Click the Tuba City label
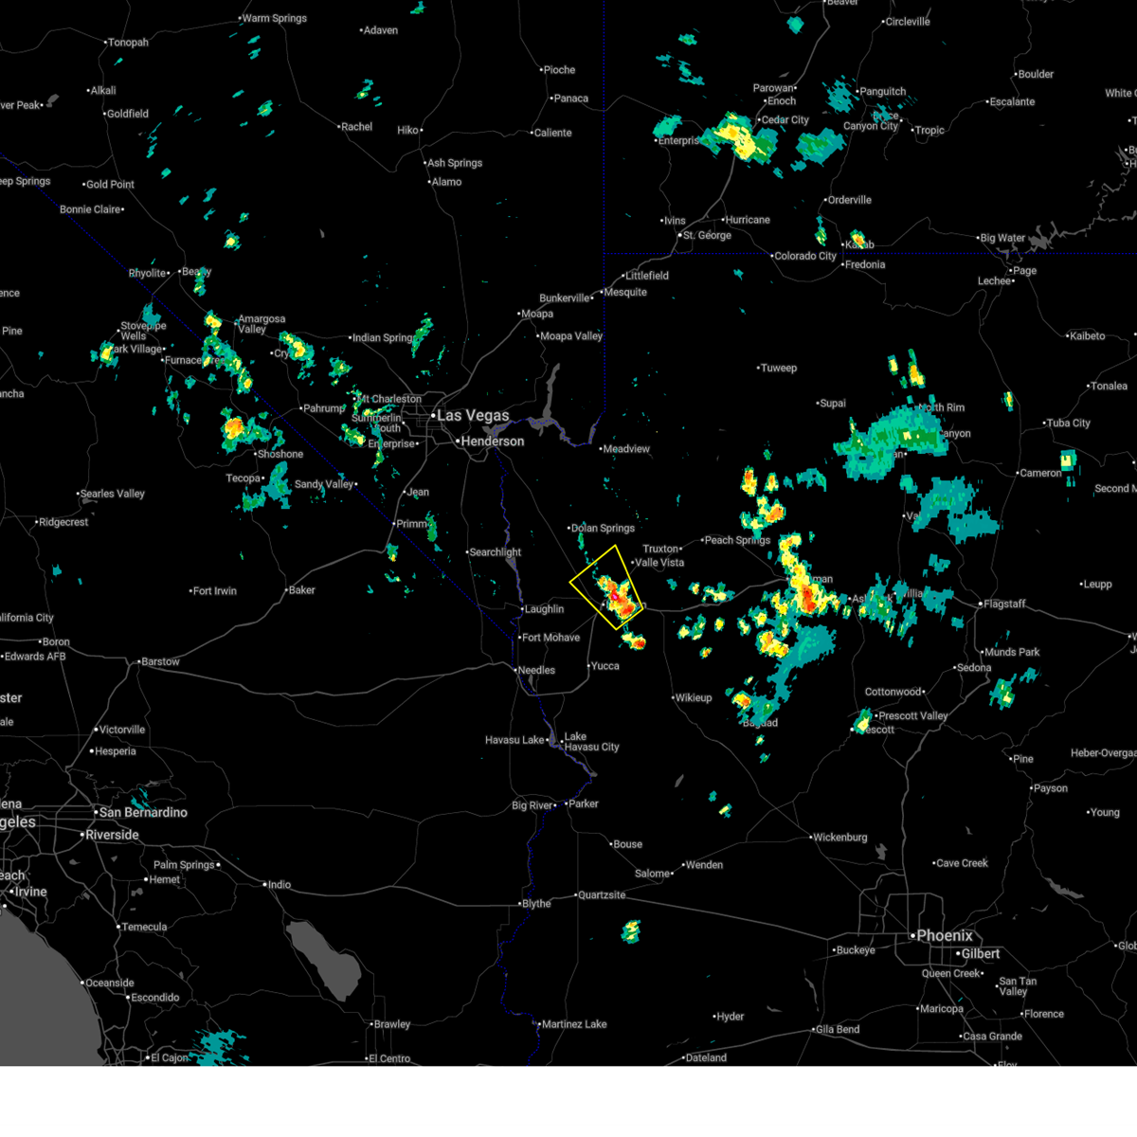Viewport: 1137px width, 1137px height. point(1069,424)
